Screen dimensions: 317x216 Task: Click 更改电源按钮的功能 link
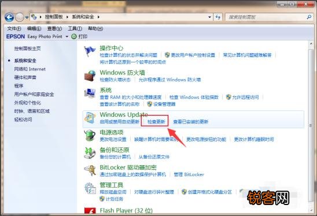[x=206, y=139]
